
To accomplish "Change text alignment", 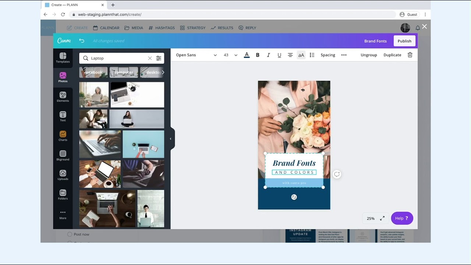I will point(290,55).
